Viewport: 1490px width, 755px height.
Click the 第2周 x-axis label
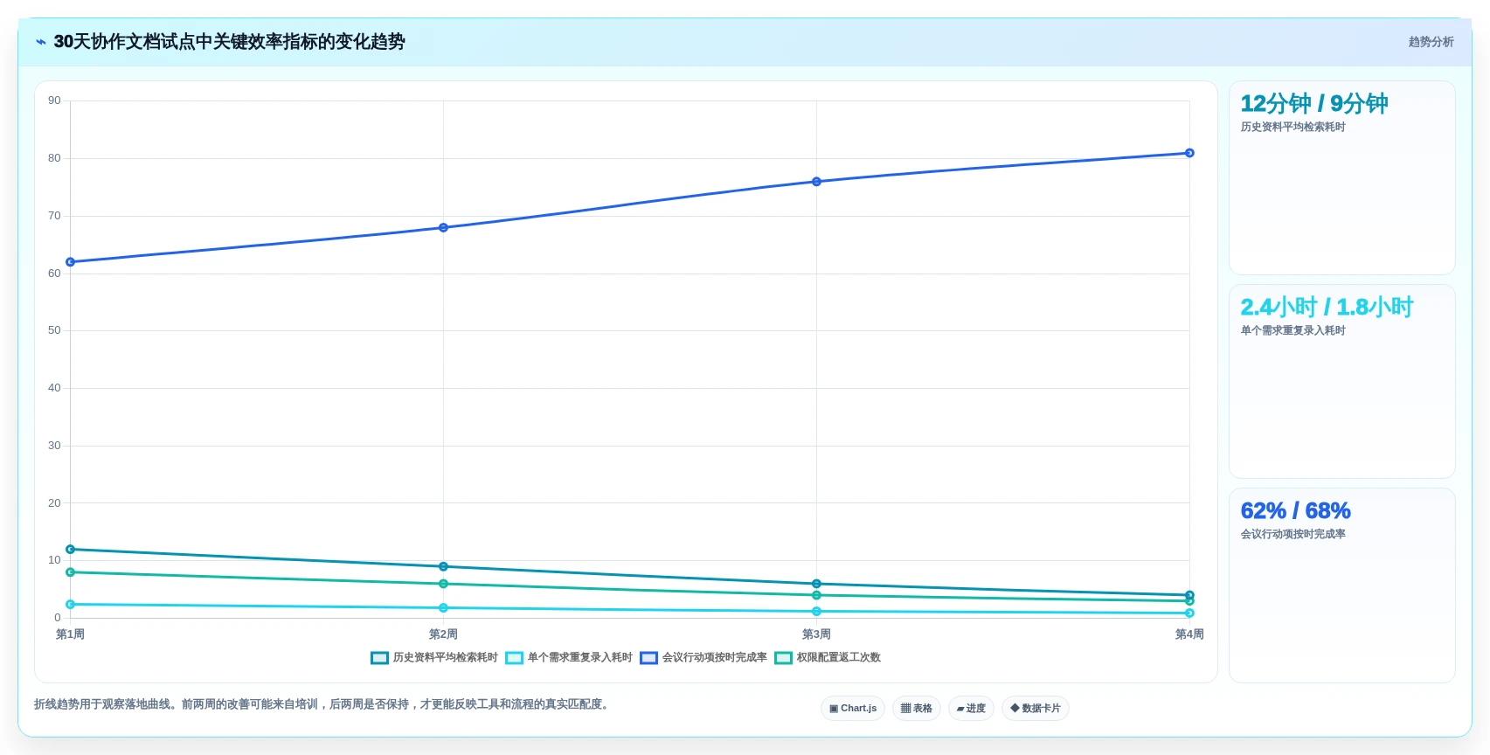[x=443, y=634]
